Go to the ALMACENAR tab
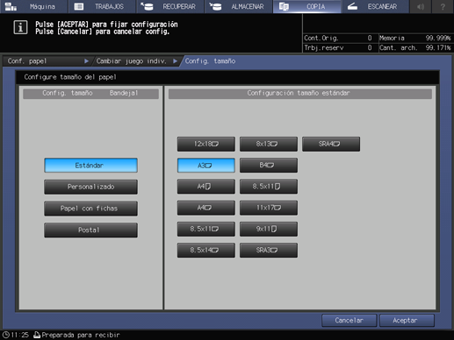This screenshot has width=454, height=340. (x=238, y=6)
